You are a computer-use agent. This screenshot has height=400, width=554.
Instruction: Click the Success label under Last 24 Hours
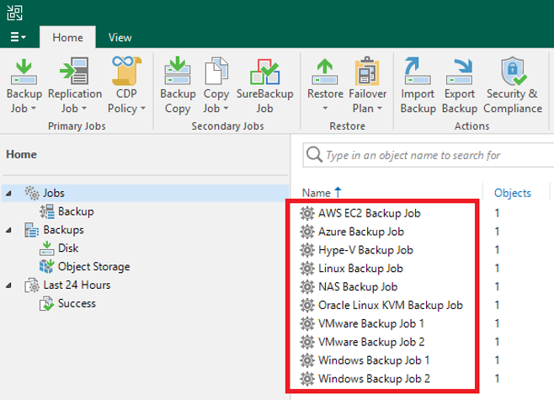(x=77, y=303)
